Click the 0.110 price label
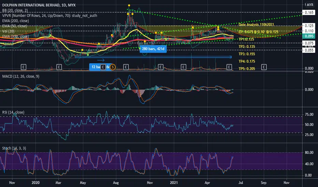318x187 pixels. click(x=309, y=31)
